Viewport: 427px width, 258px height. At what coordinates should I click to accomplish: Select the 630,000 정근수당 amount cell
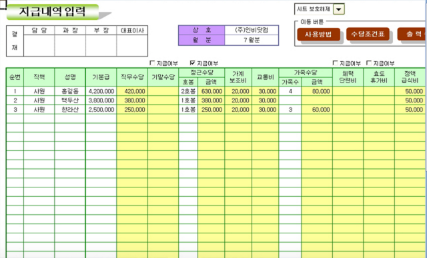point(211,91)
